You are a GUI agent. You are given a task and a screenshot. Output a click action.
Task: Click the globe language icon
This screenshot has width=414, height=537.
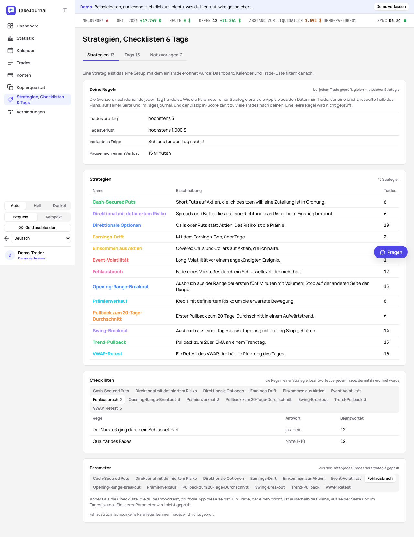pyautogui.click(x=6, y=238)
